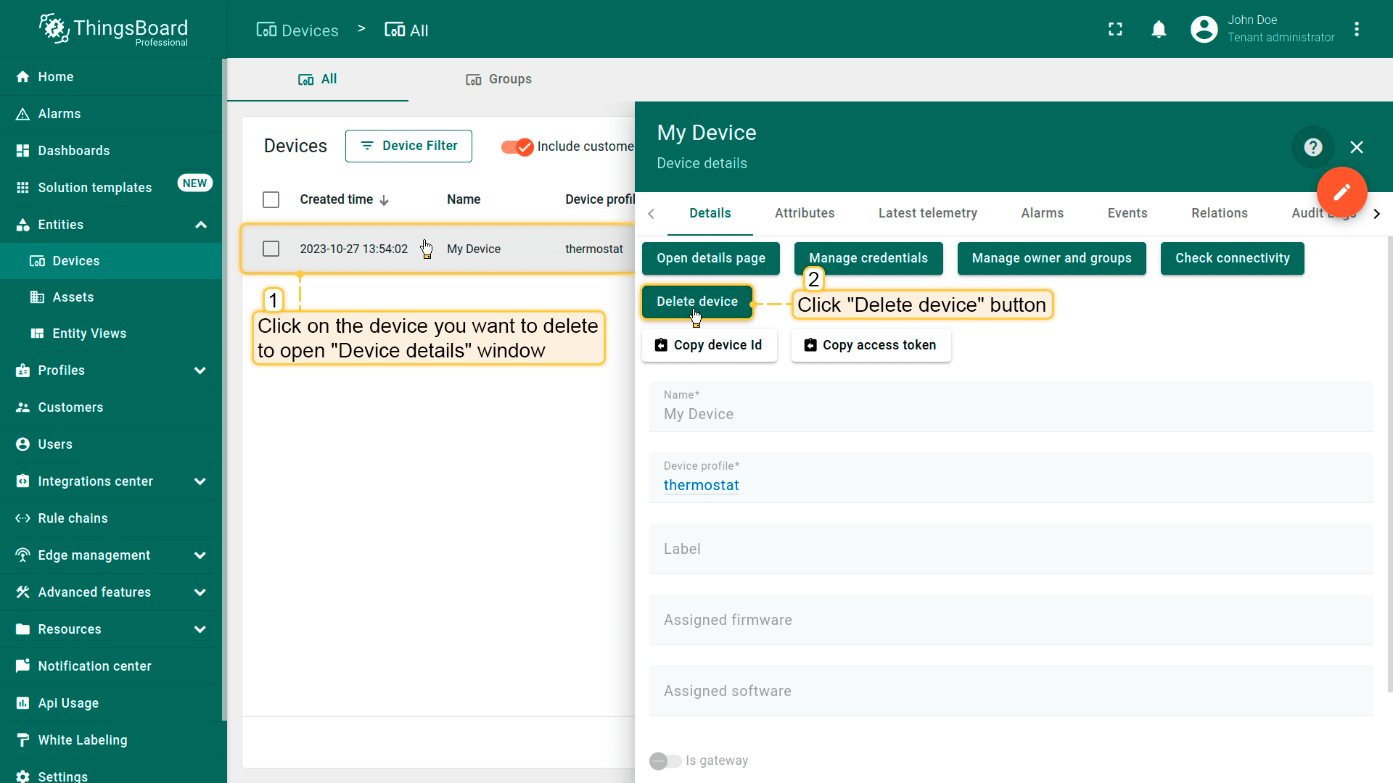Toggle the Is gateway slider switch

(x=665, y=761)
